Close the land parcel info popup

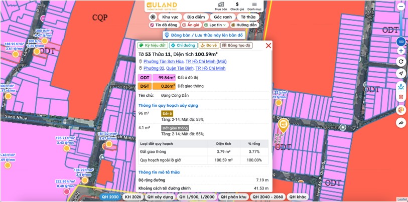point(268,46)
